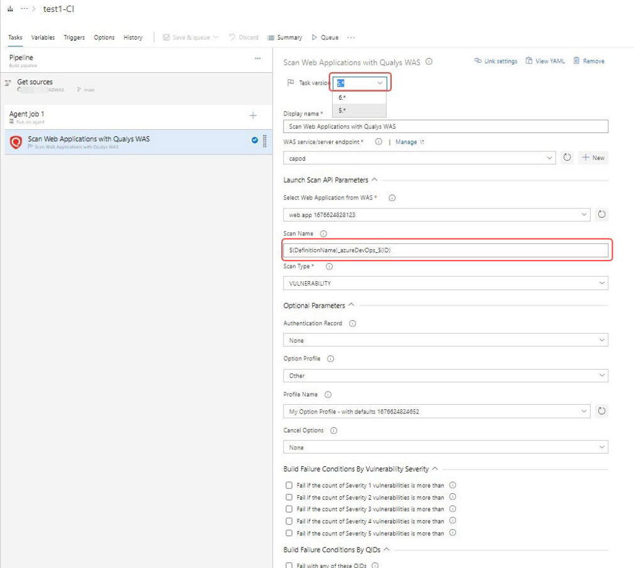Show info for Cancel Options

click(x=333, y=431)
